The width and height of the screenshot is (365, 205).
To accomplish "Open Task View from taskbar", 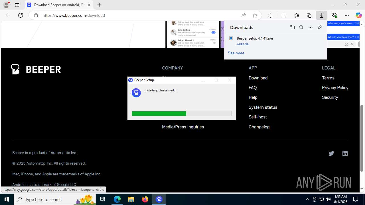I will [103, 199].
